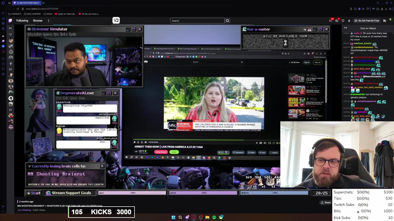Expand the Twitch left sidebar
The height and width of the screenshot is (221, 394).
[10, 28]
